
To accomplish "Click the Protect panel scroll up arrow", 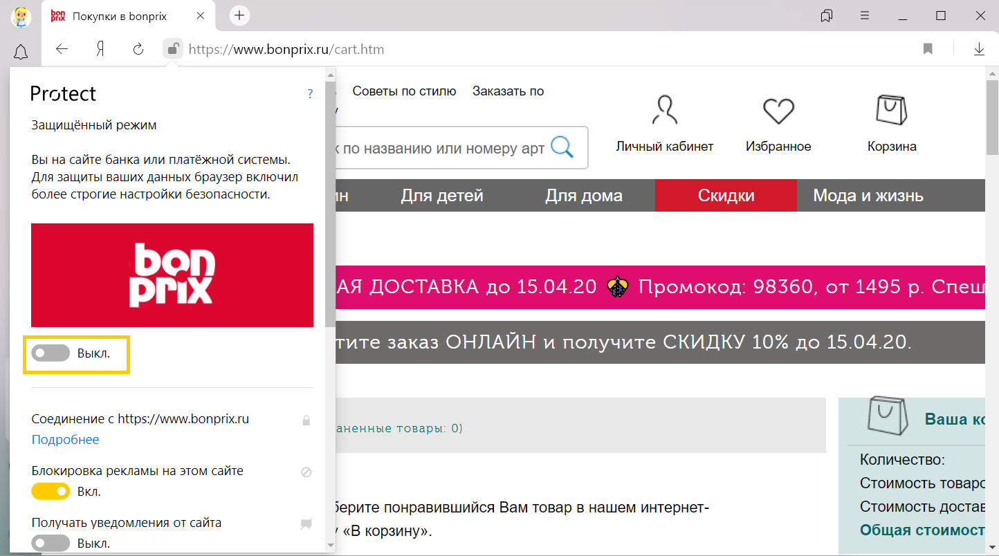I will pyautogui.click(x=330, y=74).
